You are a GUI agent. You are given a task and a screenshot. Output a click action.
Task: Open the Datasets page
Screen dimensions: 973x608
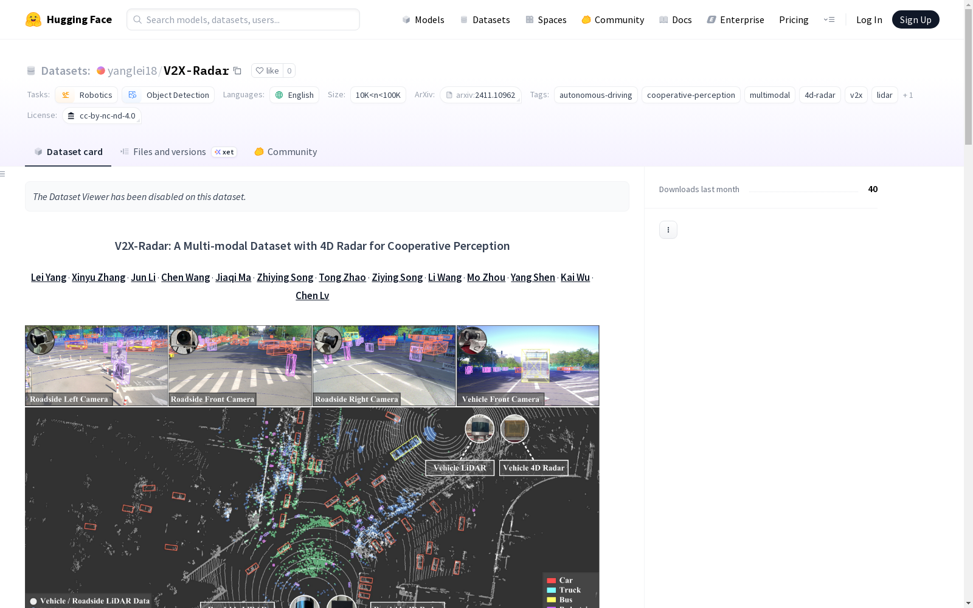485,19
